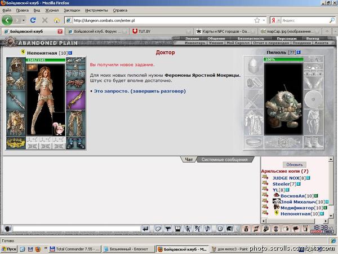338x254 pixels.
Task: Click the purple-background gun item slot
Action: tap(75, 100)
